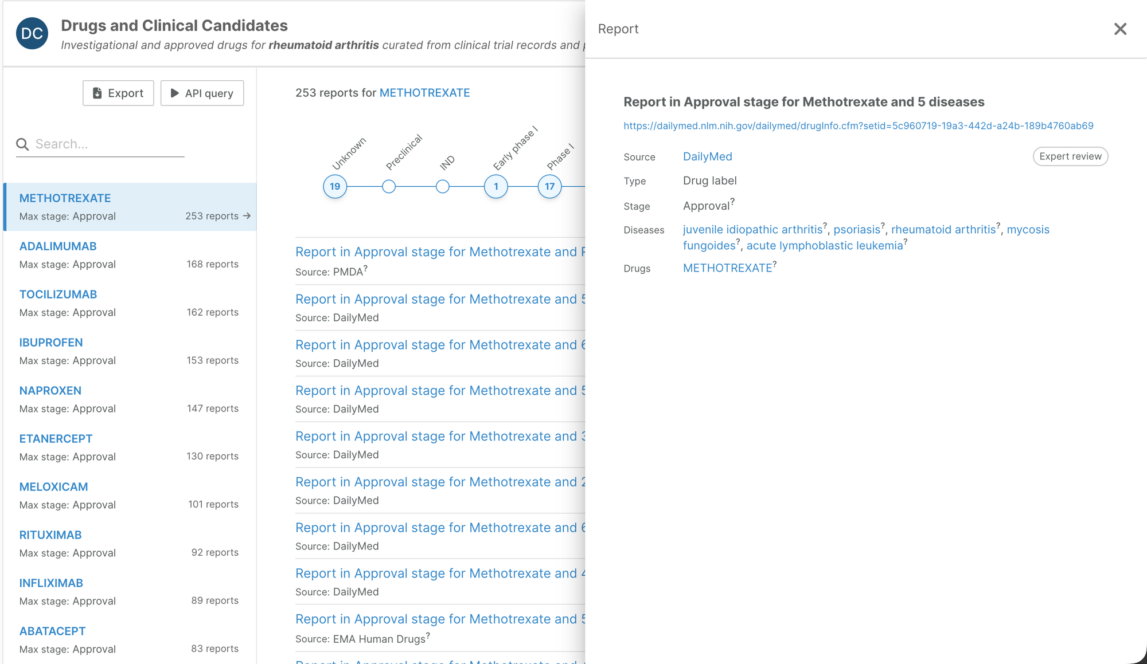The height and width of the screenshot is (664, 1147).
Task: Click the API query button
Action: [x=202, y=93]
